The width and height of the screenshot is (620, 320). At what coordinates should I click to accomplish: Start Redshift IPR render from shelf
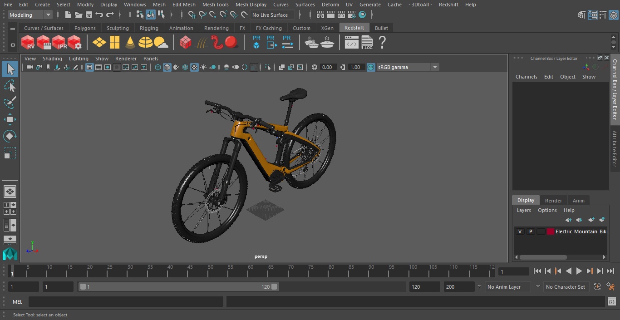point(59,42)
